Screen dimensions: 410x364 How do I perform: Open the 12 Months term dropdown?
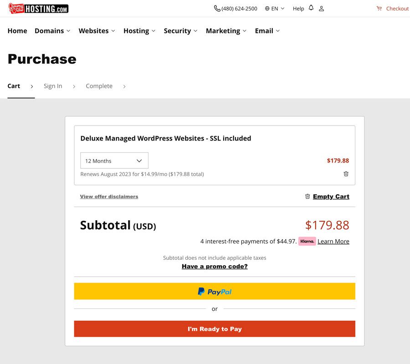coord(114,161)
